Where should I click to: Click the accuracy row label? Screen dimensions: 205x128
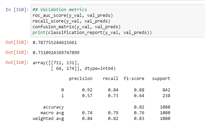pyautogui.click(x=53, y=107)
